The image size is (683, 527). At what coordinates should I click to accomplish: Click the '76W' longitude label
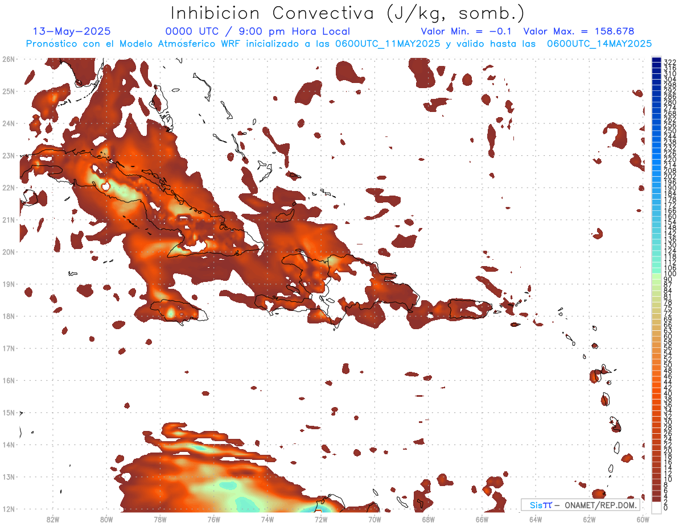click(213, 519)
